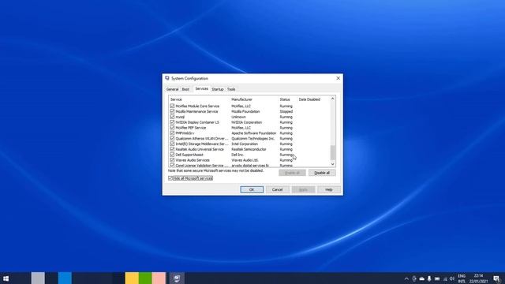Show hidden system tray icons chevron
The height and width of the screenshot is (284, 505).
[x=406, y=278]
